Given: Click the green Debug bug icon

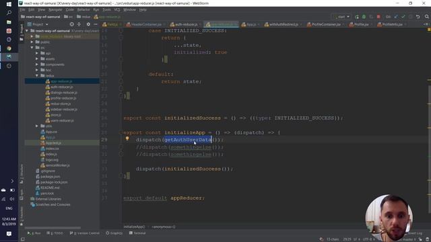Looking at the screenshot, I should tap(364, 17).
